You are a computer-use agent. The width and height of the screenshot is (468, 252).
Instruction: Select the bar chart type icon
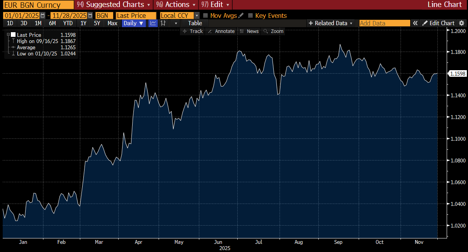click(x=164, y=23)
